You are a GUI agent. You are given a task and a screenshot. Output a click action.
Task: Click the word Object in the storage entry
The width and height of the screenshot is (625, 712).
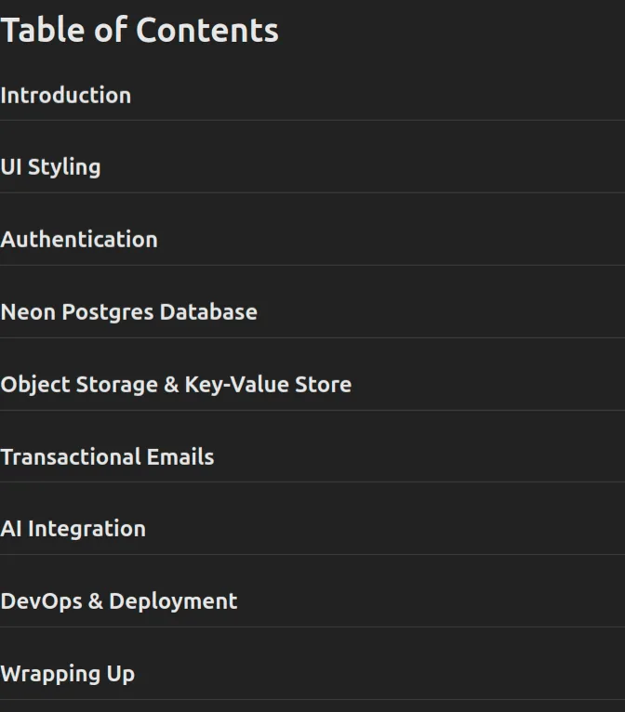pyautogui.click(x=35, y=386)
